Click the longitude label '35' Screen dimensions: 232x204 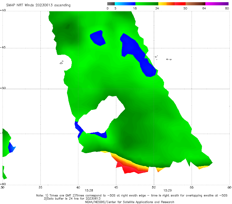point(40,187)
